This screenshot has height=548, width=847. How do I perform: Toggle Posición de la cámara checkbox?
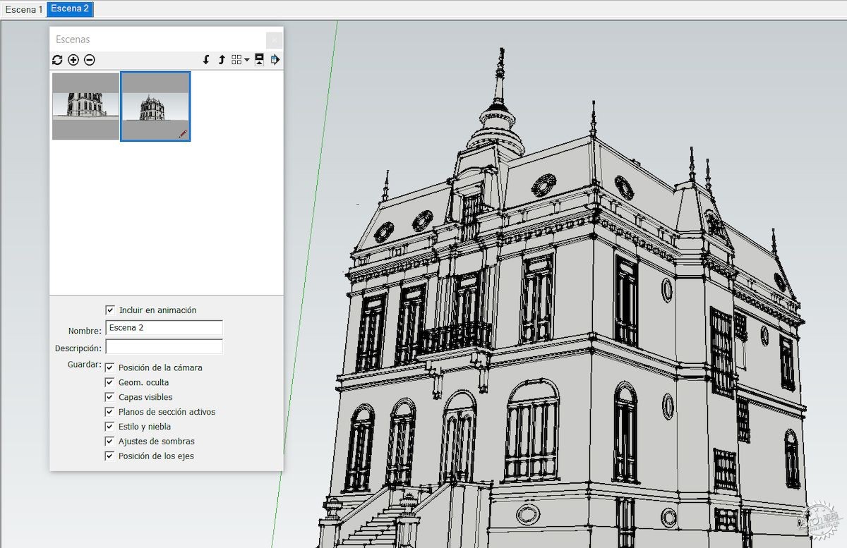coord(109,367)
